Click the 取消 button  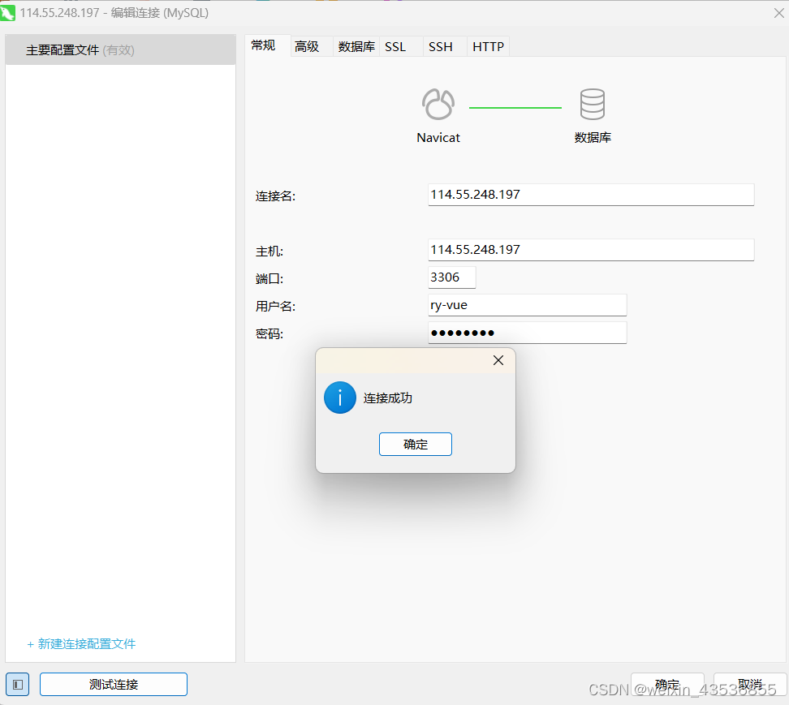750,685
